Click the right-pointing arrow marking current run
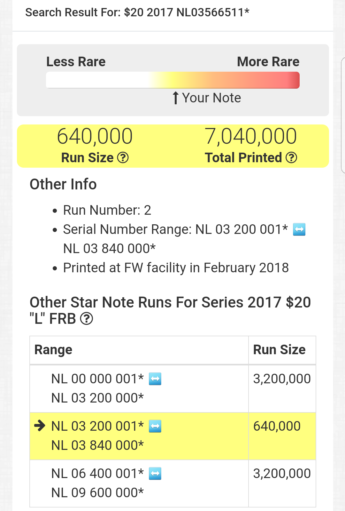Screen dimensions: 345x511 tap(40, 426)
